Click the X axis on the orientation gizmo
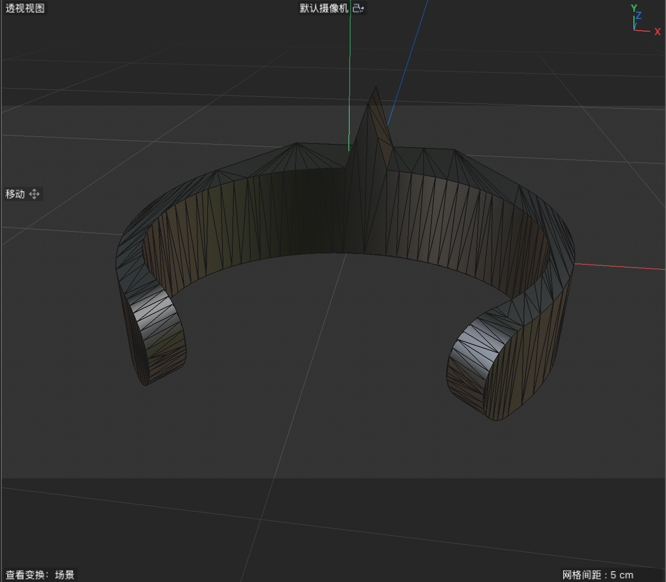This screenshot has height=582, width=666. [x=657, y=32]
